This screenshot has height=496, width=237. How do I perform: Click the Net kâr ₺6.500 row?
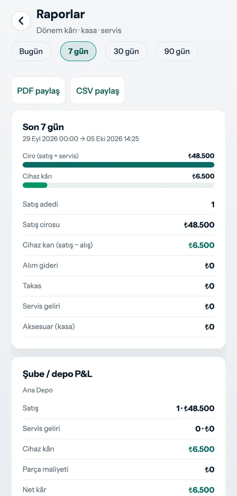[x=118, y=490]
